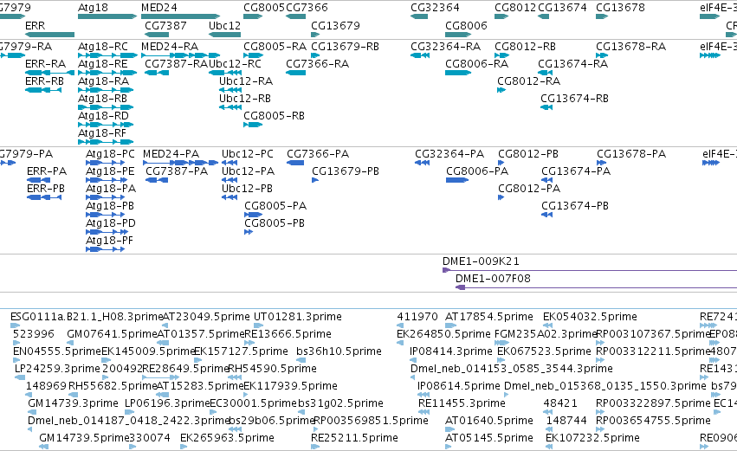737x451 pixels.
Task: Select the CG32364 gene label
Action: (435, 8)
